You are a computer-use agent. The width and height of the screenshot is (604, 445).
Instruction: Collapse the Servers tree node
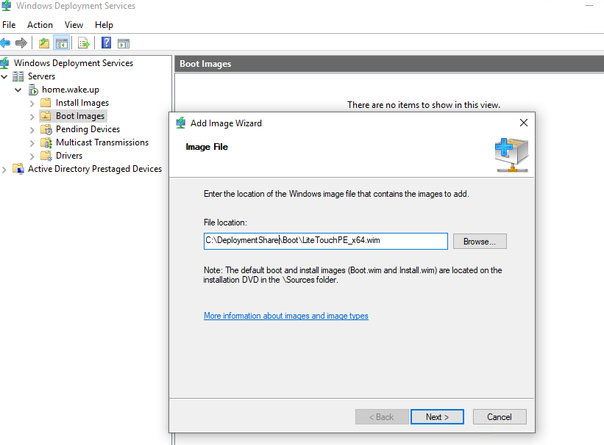click(x=4, y=76)
